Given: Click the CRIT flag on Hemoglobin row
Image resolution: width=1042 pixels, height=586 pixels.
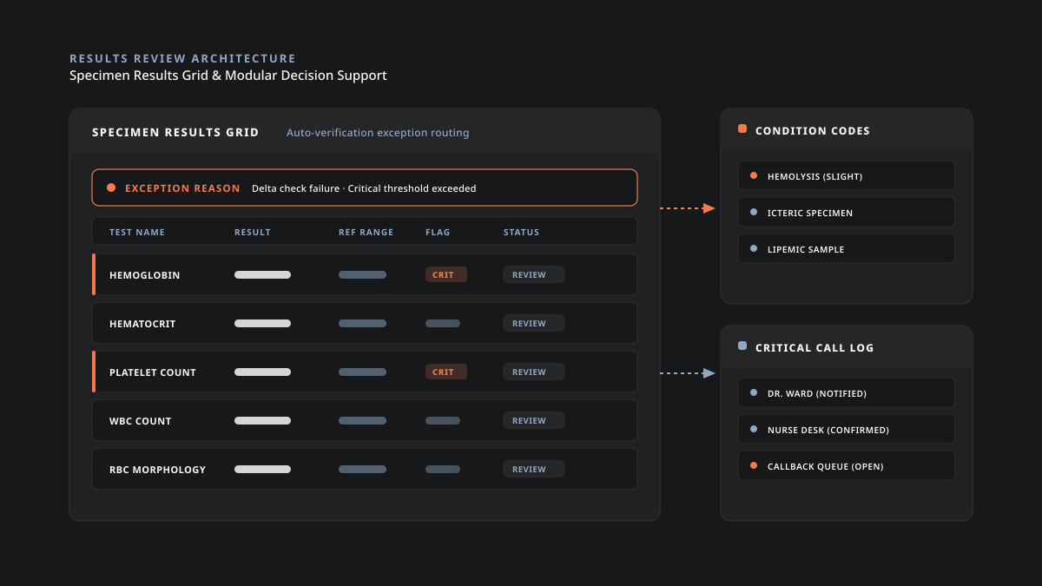Looking at the screenshot, I should (x=446, y=274).
